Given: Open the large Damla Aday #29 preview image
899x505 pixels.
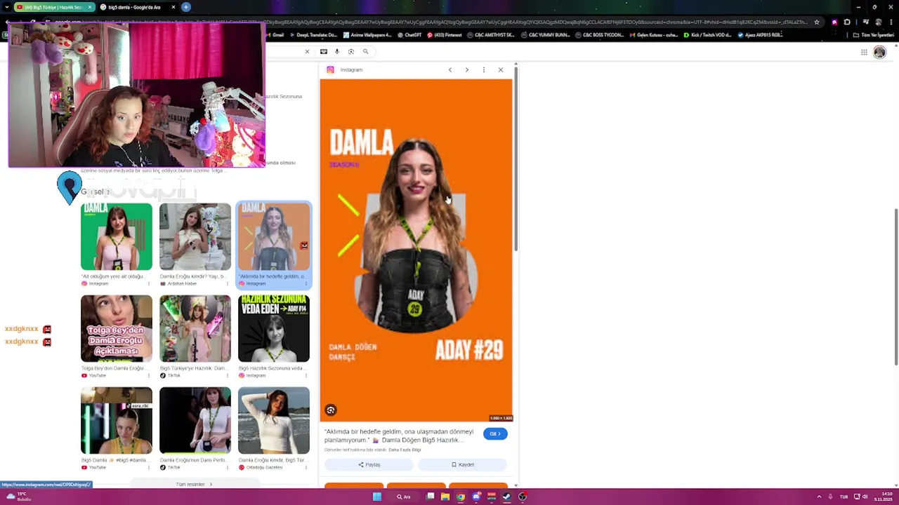Looking at the screenshot, I should (x=416, y=250).
